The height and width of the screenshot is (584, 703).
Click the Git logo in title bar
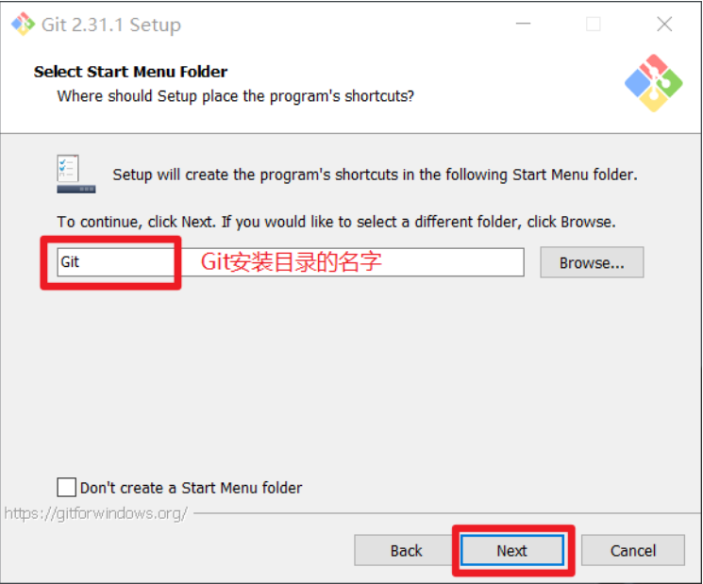pos(23,24)
